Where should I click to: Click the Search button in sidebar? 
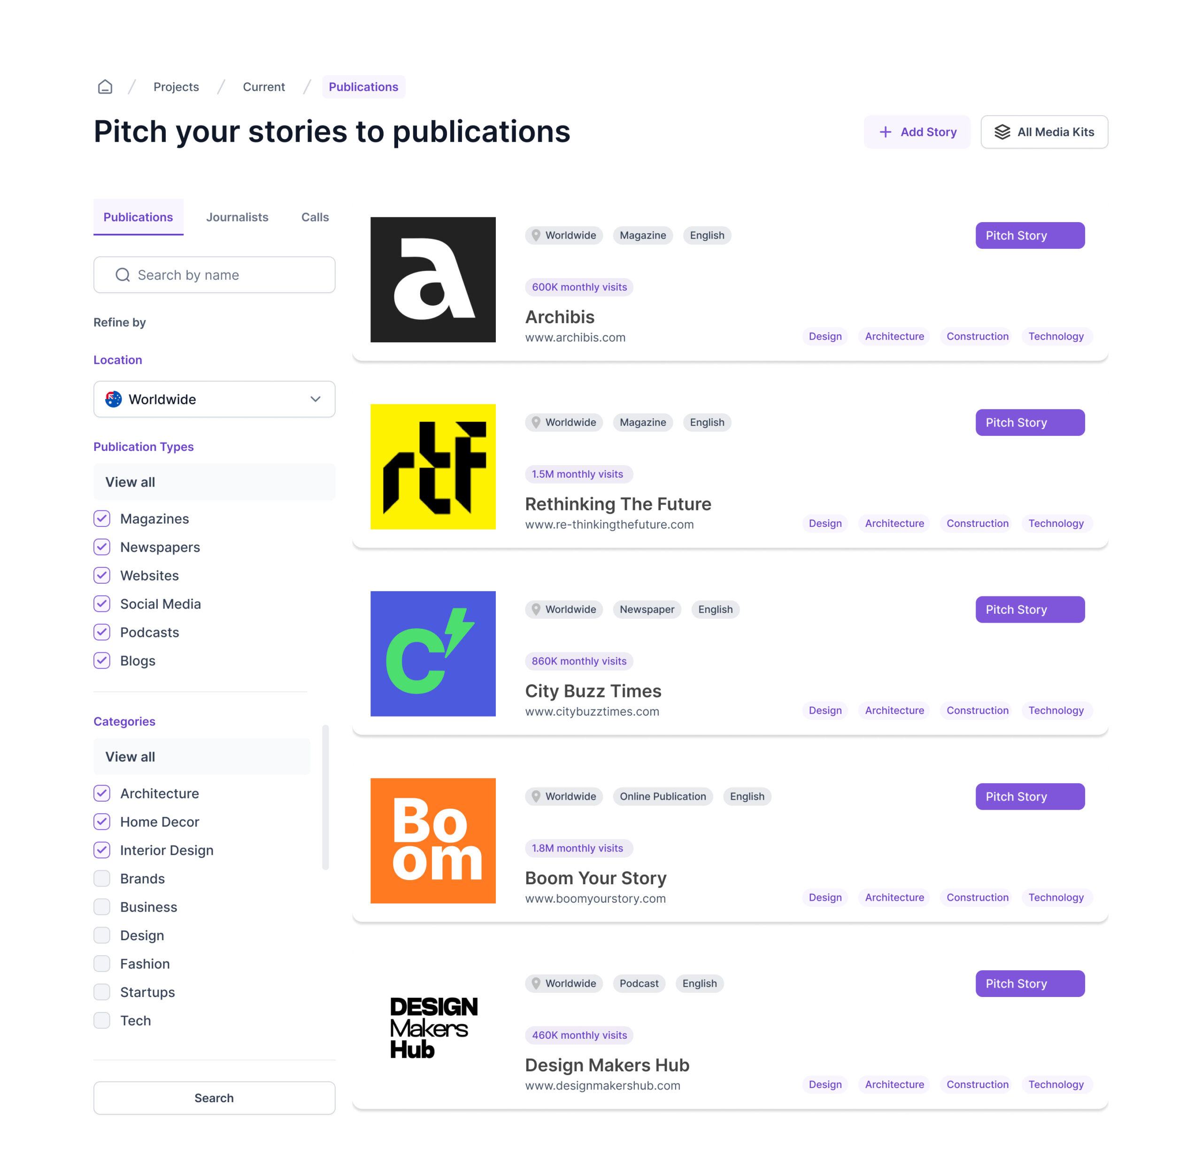tap(214, 1097)
